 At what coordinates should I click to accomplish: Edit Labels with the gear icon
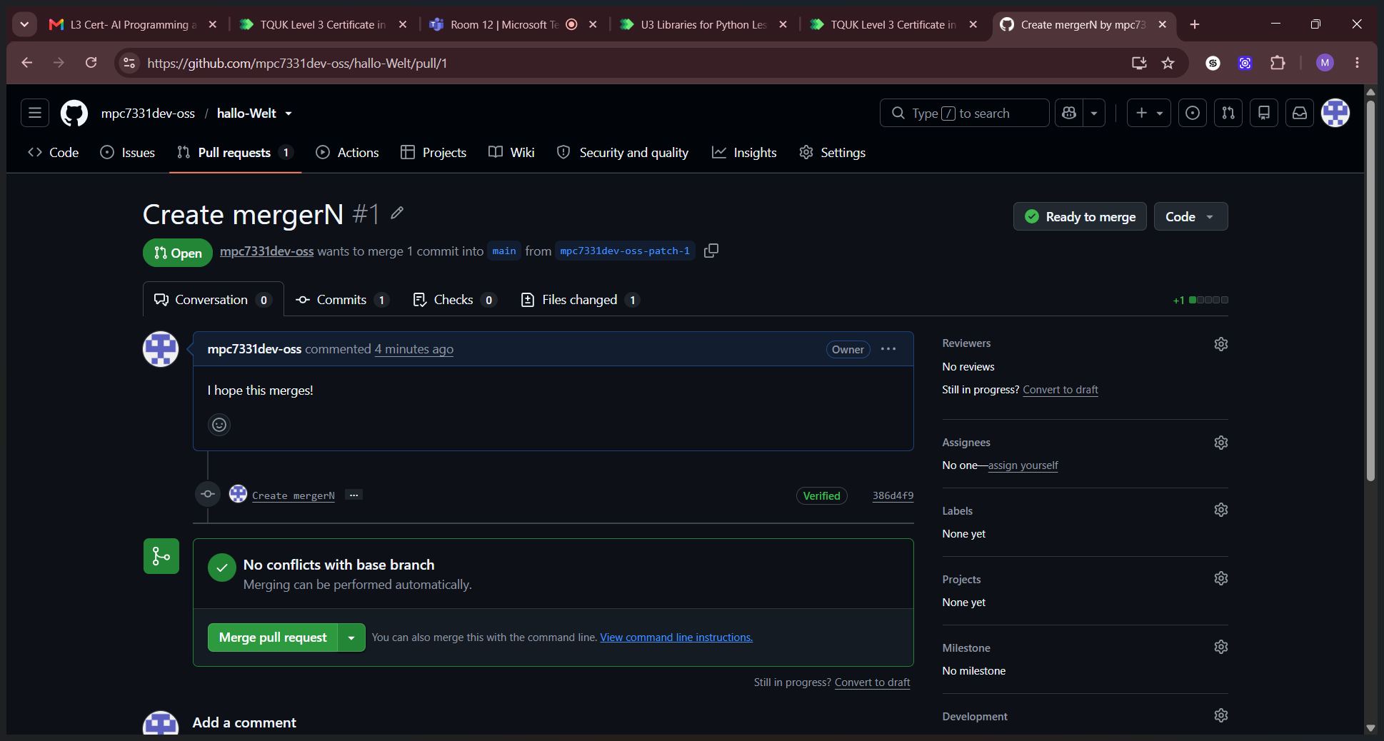(1221, 510)
